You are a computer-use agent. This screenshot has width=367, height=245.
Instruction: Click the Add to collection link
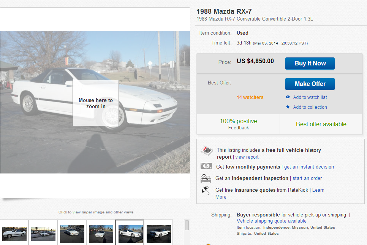point(310,107)
